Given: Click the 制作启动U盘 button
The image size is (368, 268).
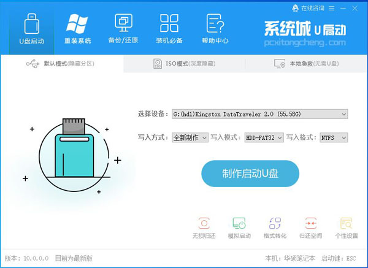Looking at the screenshot, I should point(250,174).
